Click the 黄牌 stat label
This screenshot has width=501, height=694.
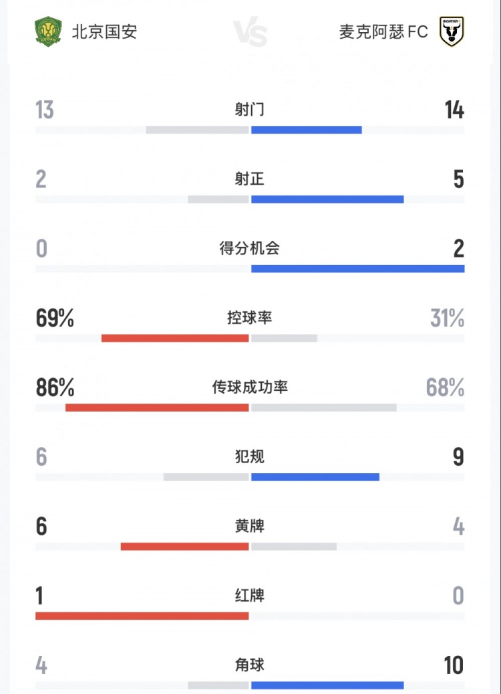(x=249, y=527)
